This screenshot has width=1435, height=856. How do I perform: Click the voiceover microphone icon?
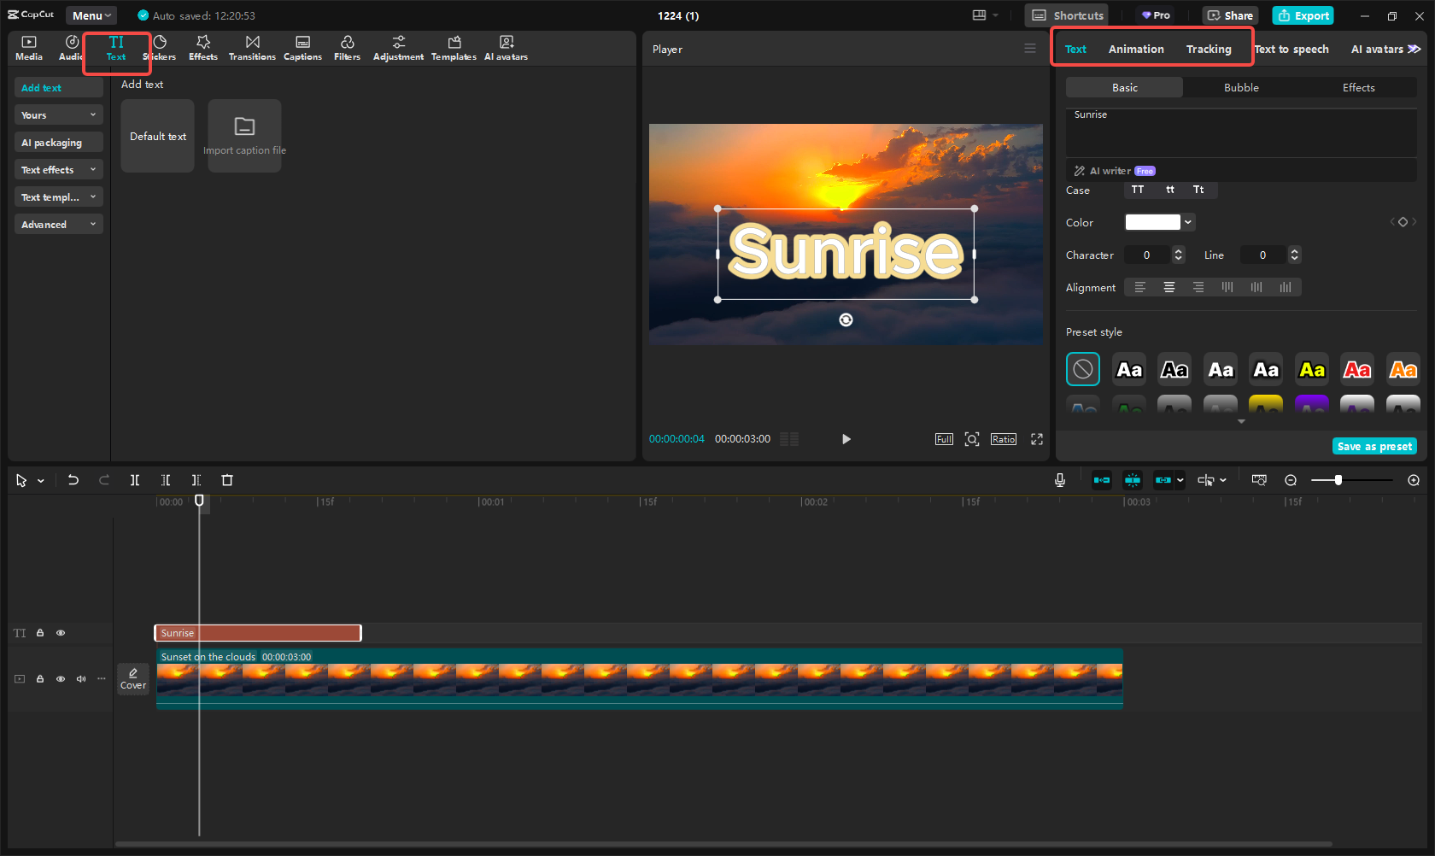point(1059,480)
